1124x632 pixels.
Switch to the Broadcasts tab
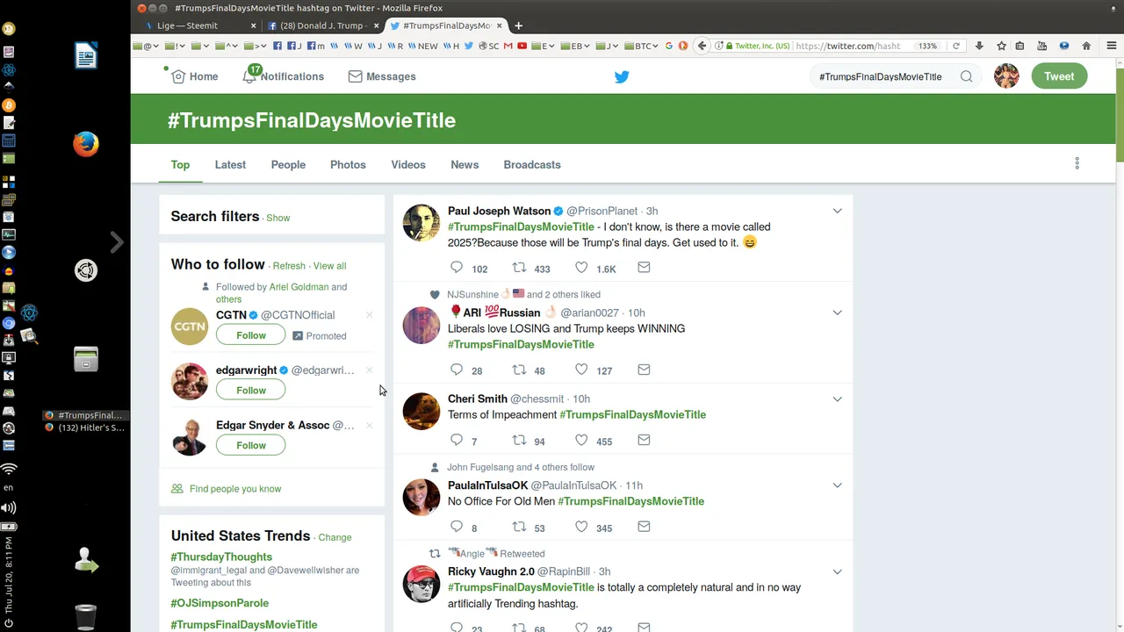[532, 164]
